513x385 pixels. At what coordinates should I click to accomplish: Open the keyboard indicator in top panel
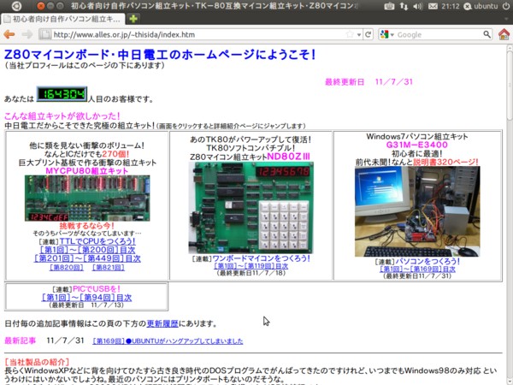click(389, 6)
